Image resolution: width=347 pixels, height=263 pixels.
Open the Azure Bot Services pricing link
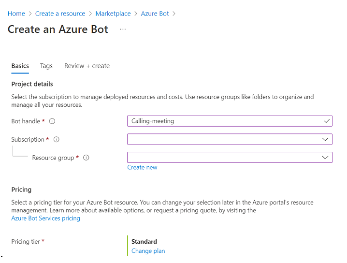point(46,219)
